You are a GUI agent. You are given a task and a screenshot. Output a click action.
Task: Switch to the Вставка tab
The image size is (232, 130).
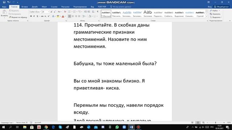(25, 7)
